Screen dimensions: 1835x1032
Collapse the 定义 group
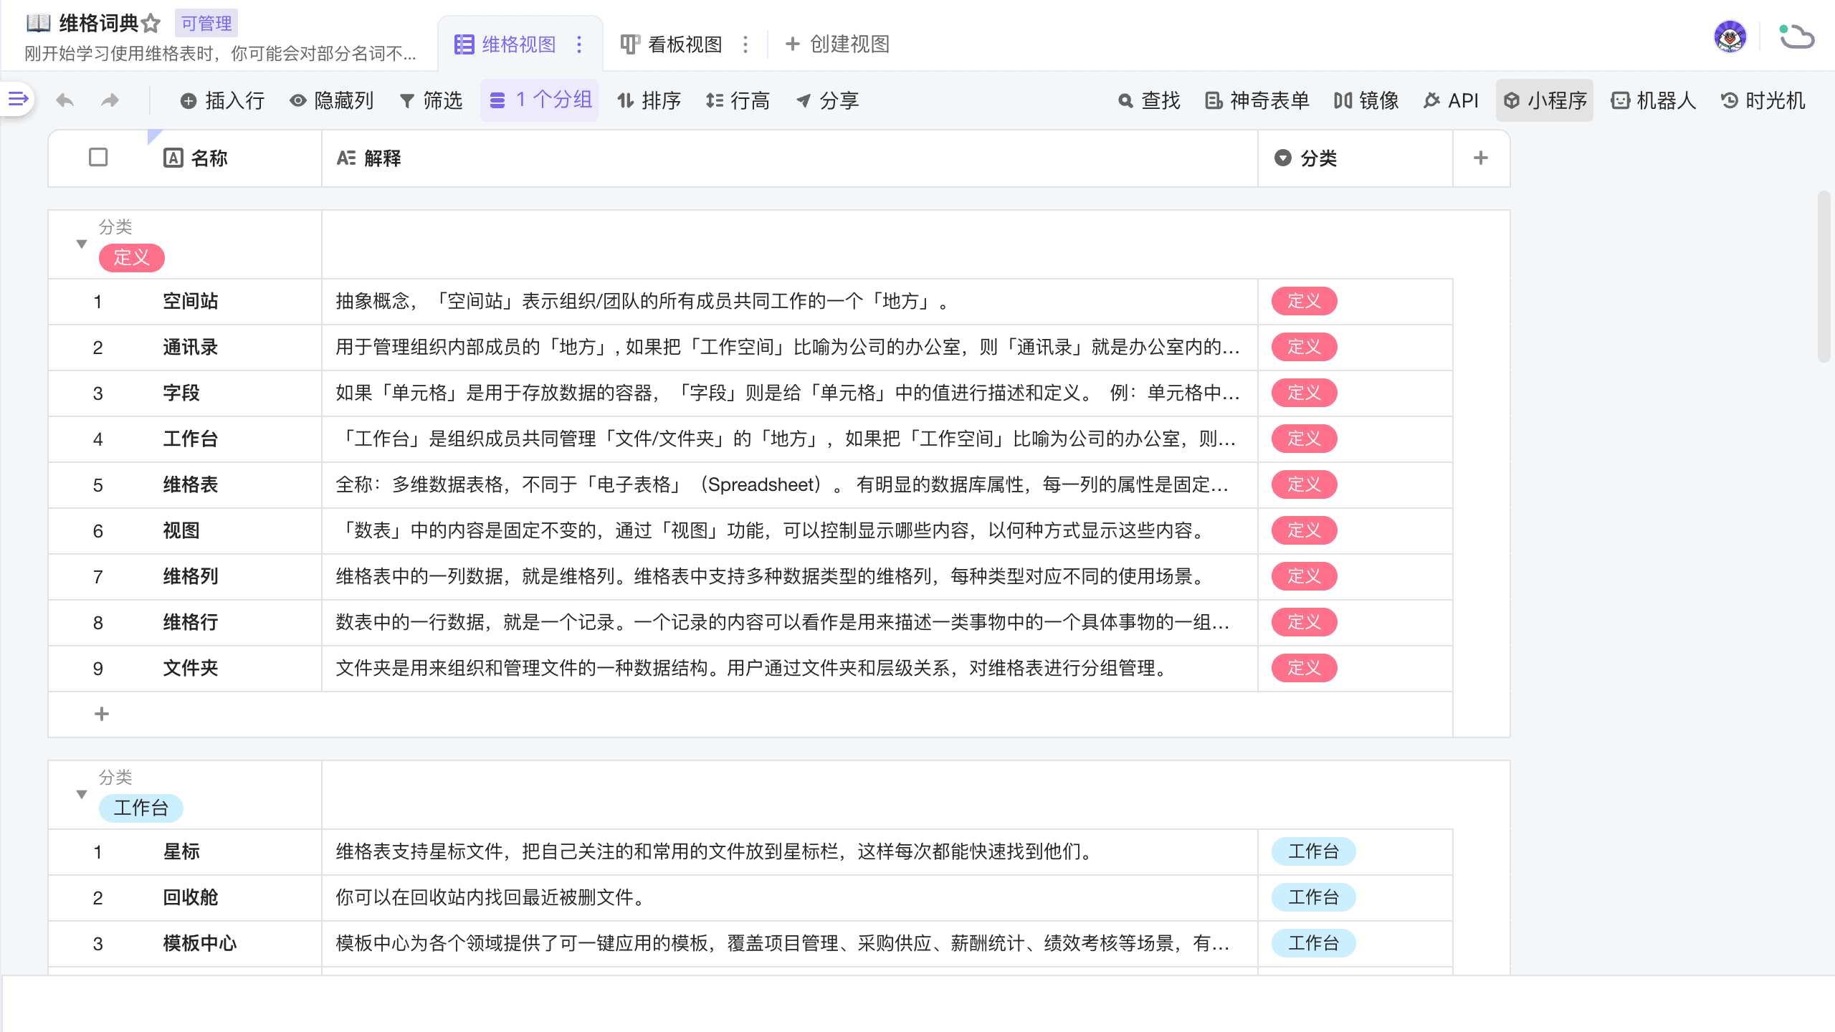pos(82,244)
